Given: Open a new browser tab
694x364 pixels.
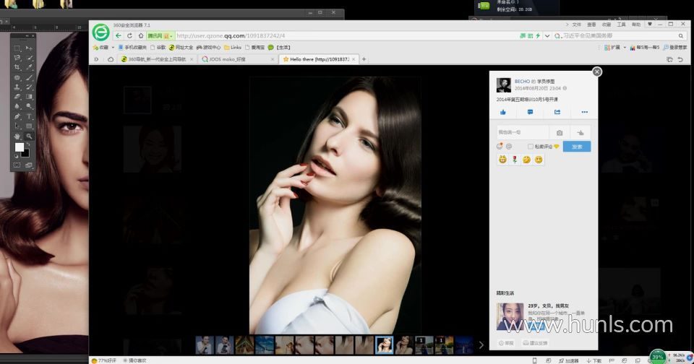Looking at the screenshot, I should click(364, 59).
